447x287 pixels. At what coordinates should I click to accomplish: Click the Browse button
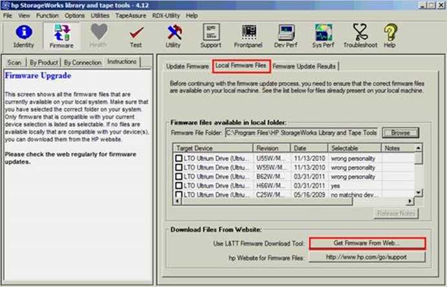click(x=400, y=133)
